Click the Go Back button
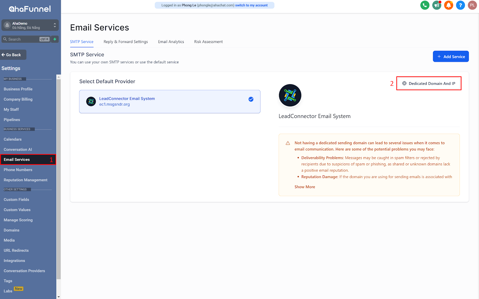 (x=13, y=55)
